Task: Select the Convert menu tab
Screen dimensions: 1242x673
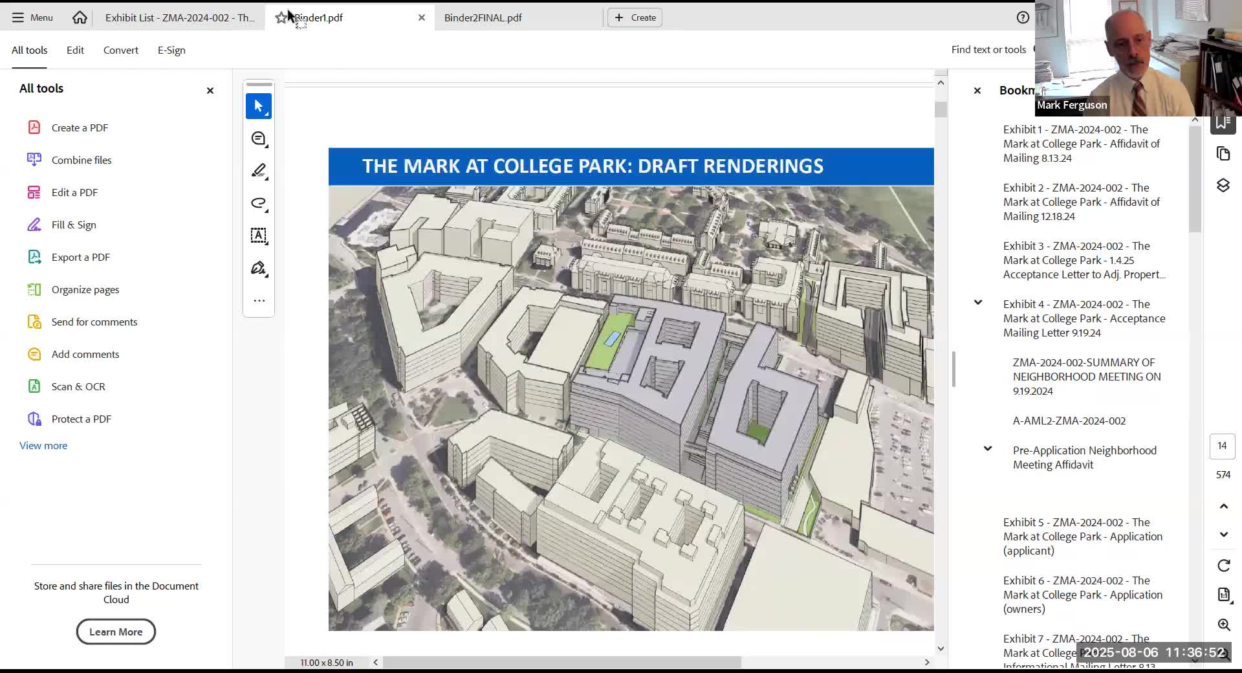Action: (x=121, y=50)
